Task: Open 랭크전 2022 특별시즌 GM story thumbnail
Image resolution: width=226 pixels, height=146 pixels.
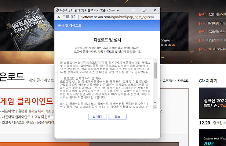Action: coord(213,103)
